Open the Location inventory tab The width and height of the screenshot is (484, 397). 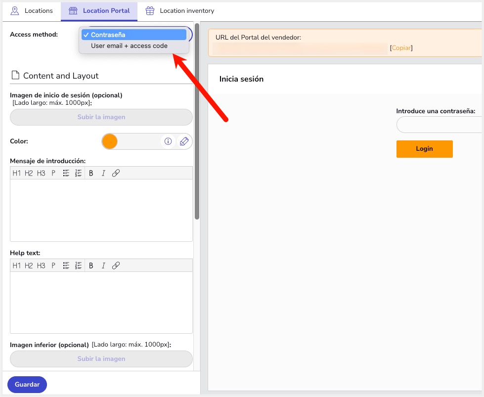coord(179,11)
